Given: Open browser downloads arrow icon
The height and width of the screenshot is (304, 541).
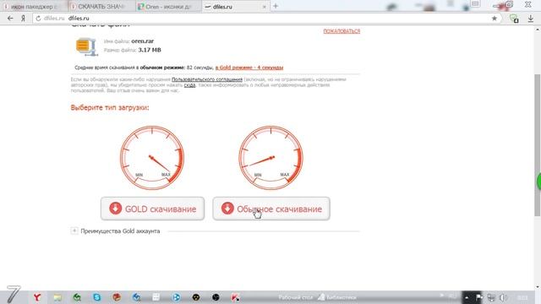Looking at the screenshot, I should click(531, 19).
